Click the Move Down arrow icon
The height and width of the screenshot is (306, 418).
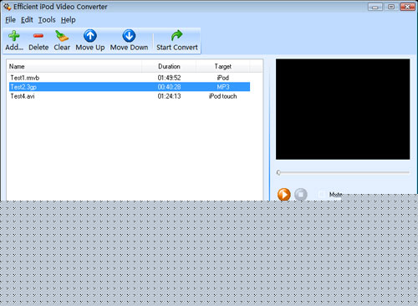pos(129,36)
